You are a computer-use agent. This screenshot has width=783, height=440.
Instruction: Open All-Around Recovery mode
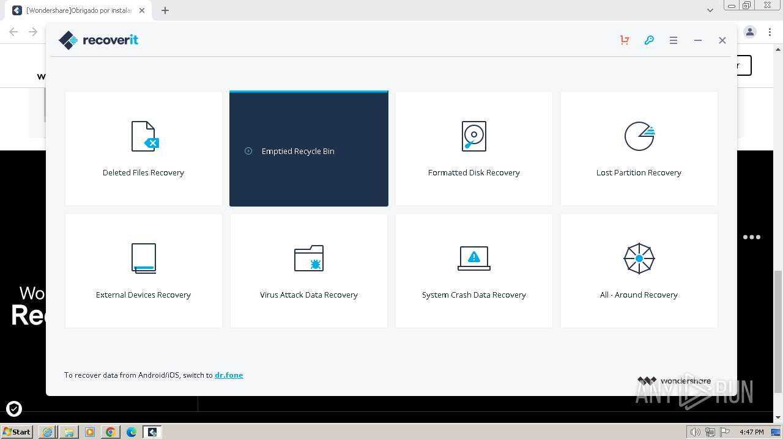tap(639, 271)
